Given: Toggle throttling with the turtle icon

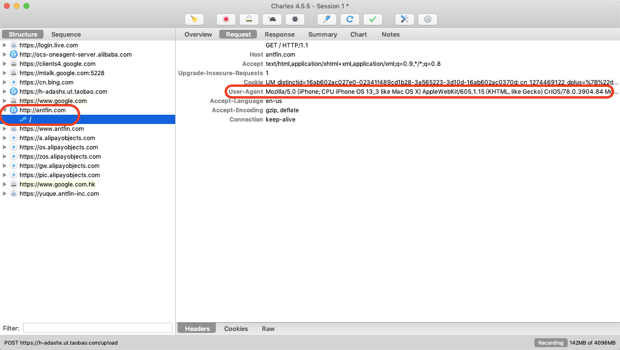Looking at the screenshot, I should click(272, 20).
